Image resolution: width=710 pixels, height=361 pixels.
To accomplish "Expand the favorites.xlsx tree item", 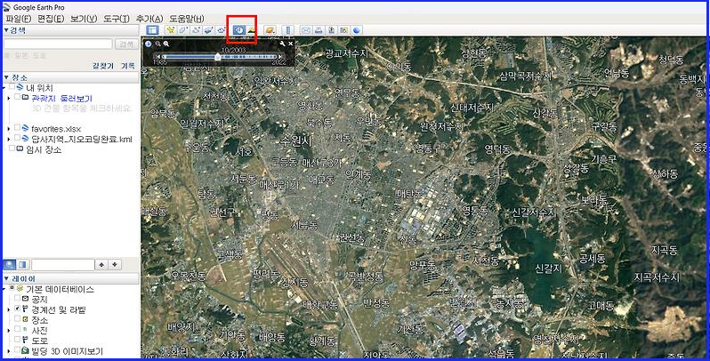I will point(8,128).
